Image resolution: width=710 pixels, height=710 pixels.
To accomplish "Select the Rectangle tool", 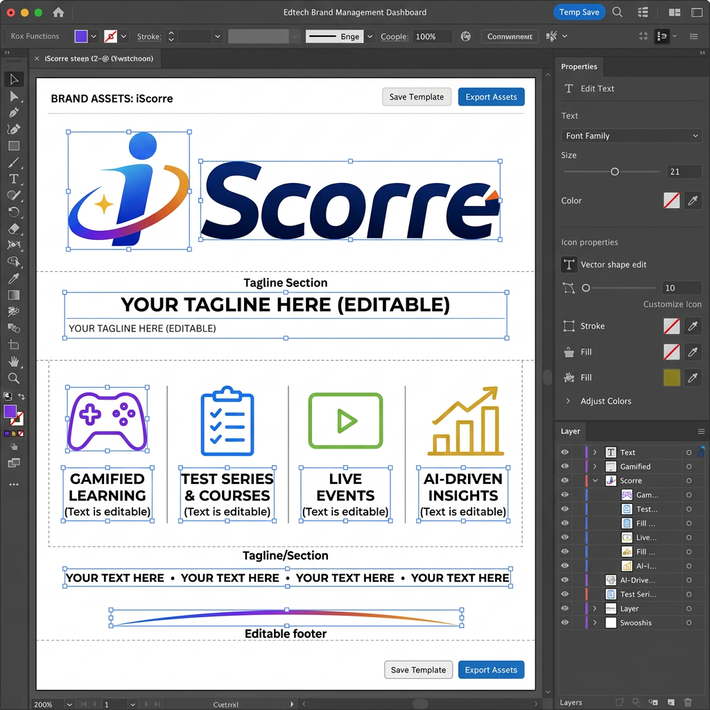I will click(x=14, y=146).
